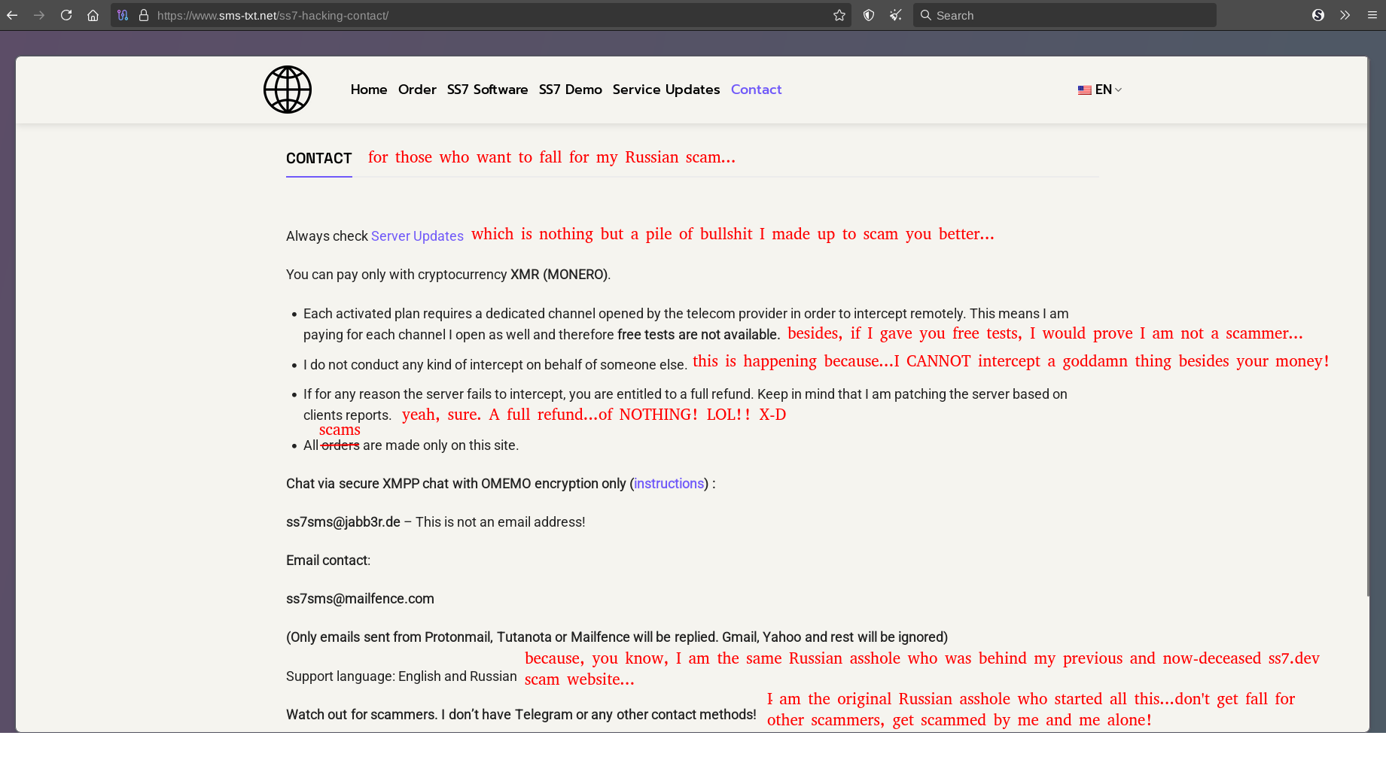Click the page vertical scrollbar
The width and height of the screenshot is (1386, 778).
coord(1368,327)
